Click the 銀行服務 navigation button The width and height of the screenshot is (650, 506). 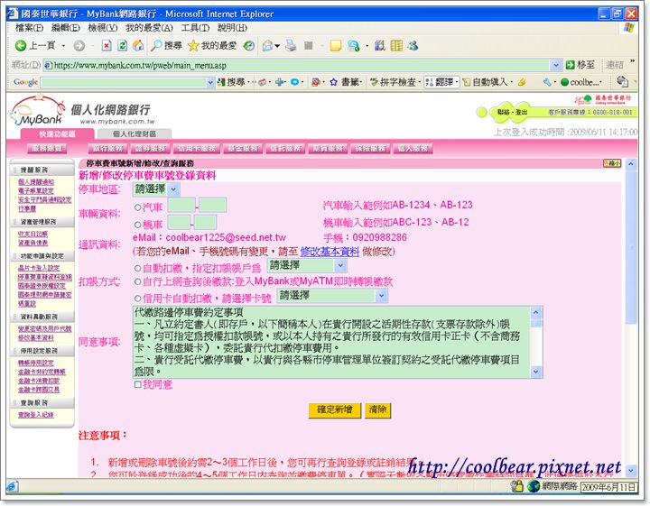coord(108,148)
